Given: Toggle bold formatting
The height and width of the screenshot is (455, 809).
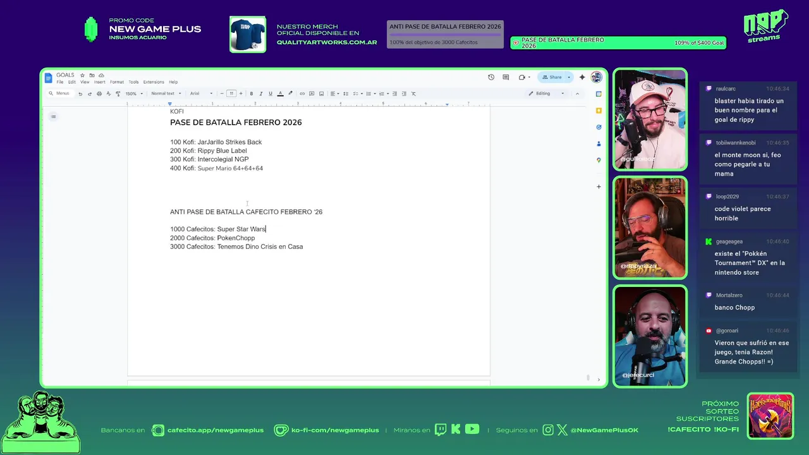Looking at the screenshot, I should [x=252, y=94].
